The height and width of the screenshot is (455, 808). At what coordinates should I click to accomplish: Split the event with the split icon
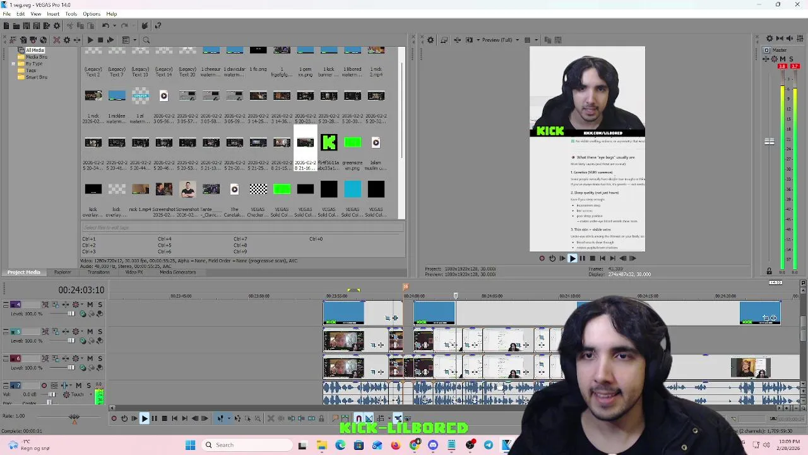coord(311,418)
